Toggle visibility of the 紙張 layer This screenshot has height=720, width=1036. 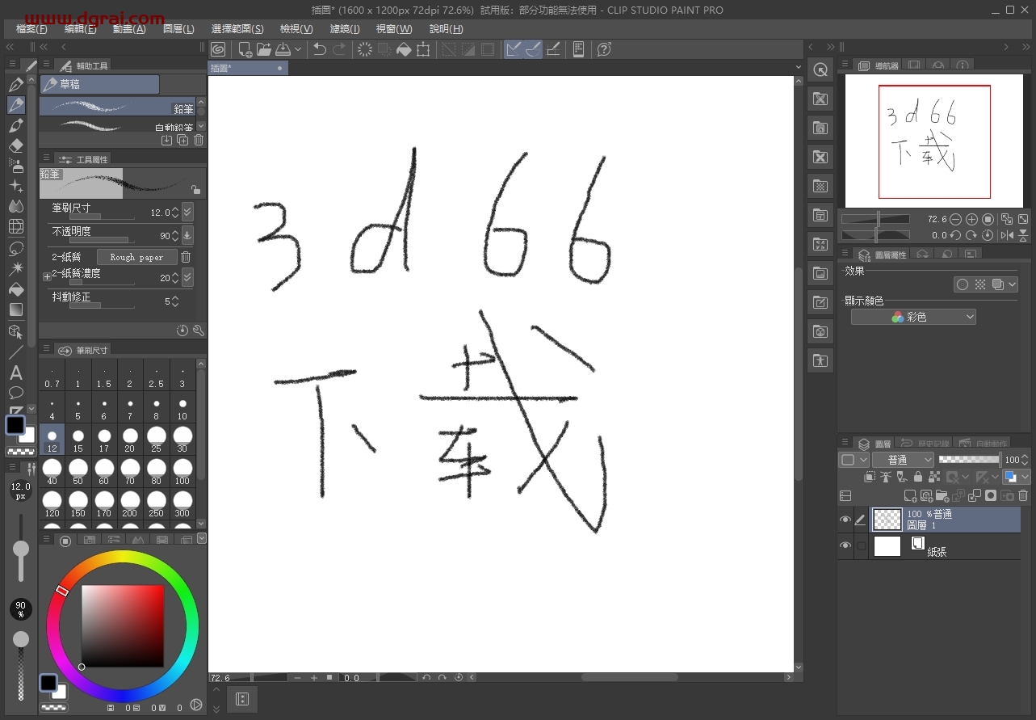(845, 546)
